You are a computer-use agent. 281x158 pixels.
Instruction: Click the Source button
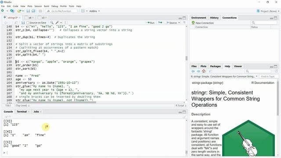pos(172,23)
